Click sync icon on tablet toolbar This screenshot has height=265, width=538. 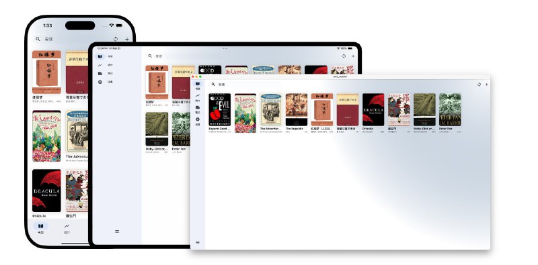click(344, 56)
